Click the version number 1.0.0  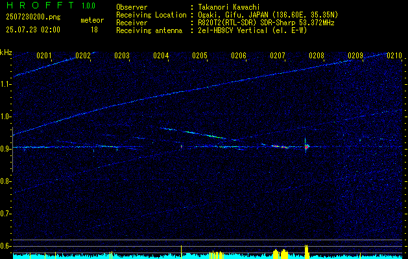88,6
